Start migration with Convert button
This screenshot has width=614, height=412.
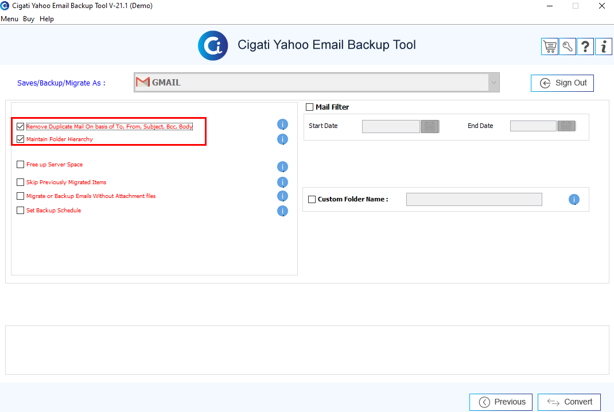(569, 402)
